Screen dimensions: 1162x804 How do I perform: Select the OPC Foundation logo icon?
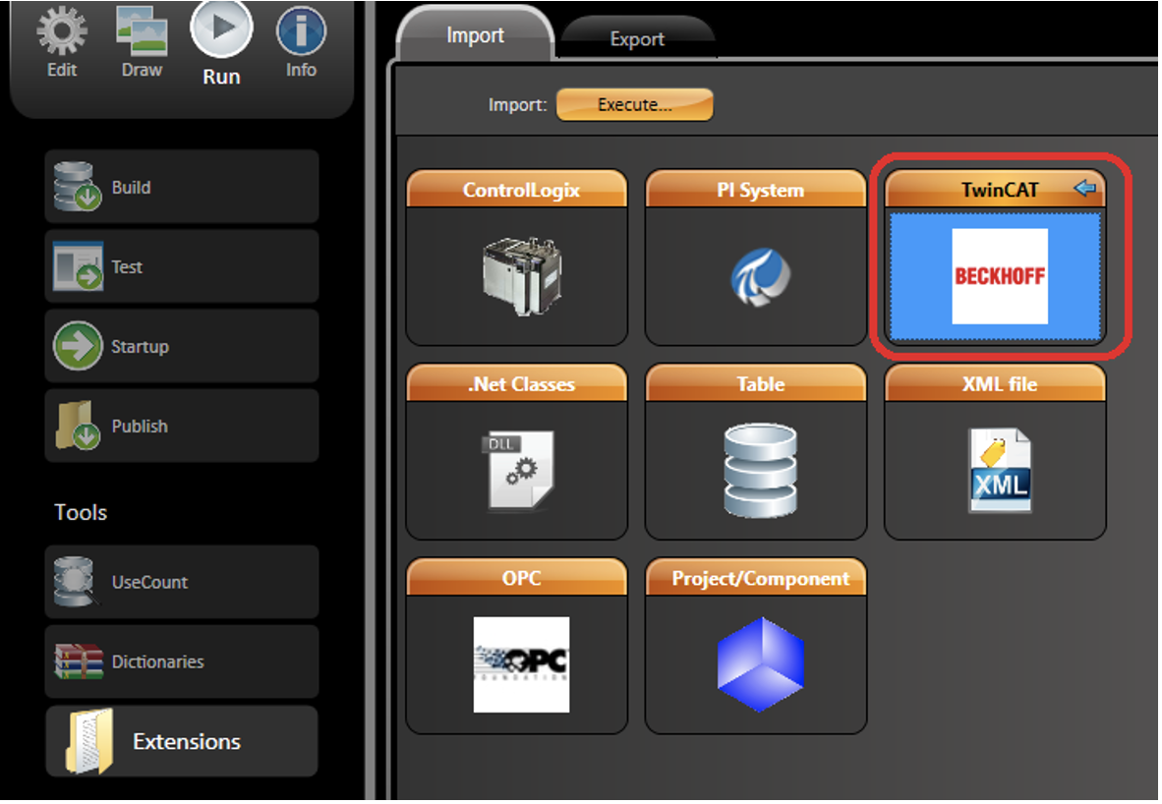(x=522, y=664)
